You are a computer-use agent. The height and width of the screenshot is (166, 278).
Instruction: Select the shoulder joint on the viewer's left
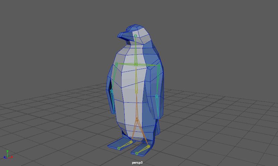[x=117, y=63]
